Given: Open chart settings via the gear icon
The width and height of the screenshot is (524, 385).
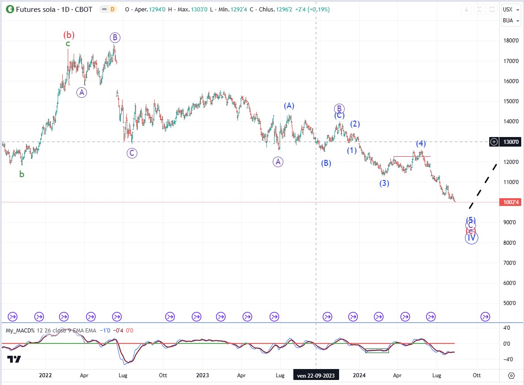Looking at the screenshot, I should [511, 376].
